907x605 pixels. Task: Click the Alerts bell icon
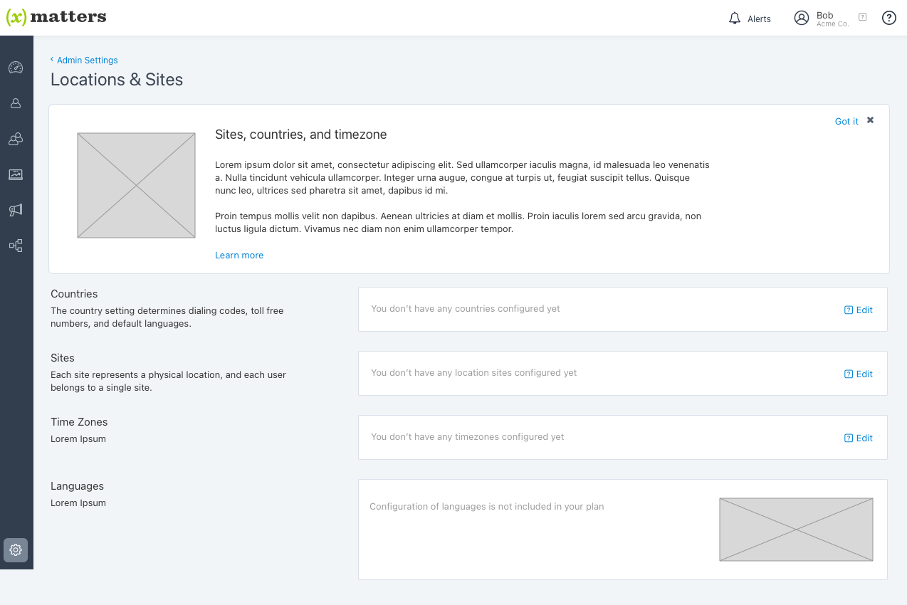tap(735, 19)
